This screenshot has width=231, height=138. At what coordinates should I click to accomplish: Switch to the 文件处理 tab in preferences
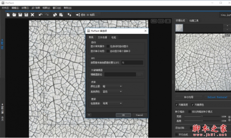point(102,38)
